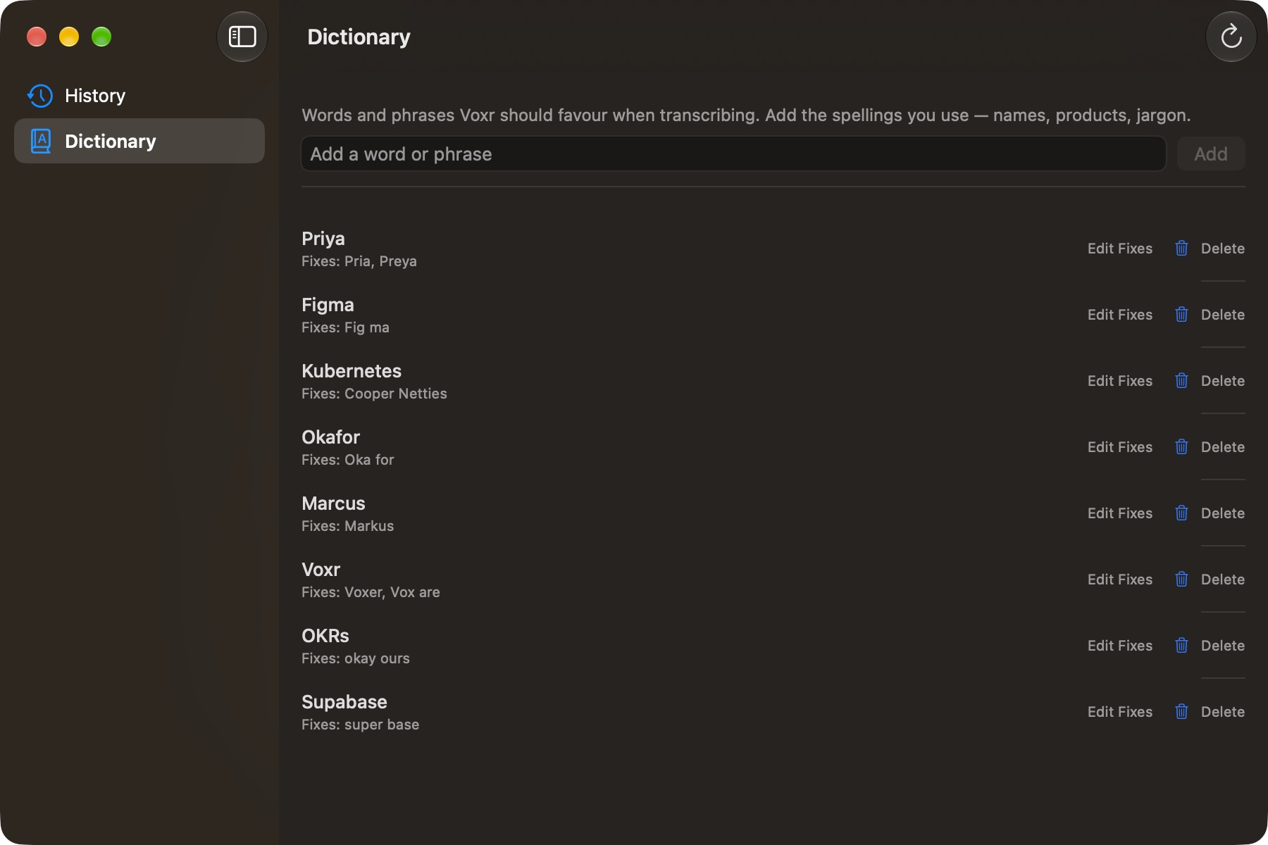Click the trash icon in Priya row
Viewport: 1268px width, 845px height.
click(1182, 249)
